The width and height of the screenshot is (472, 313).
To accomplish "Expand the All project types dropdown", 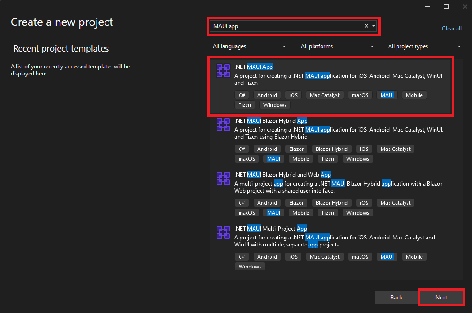I will 424,46.
